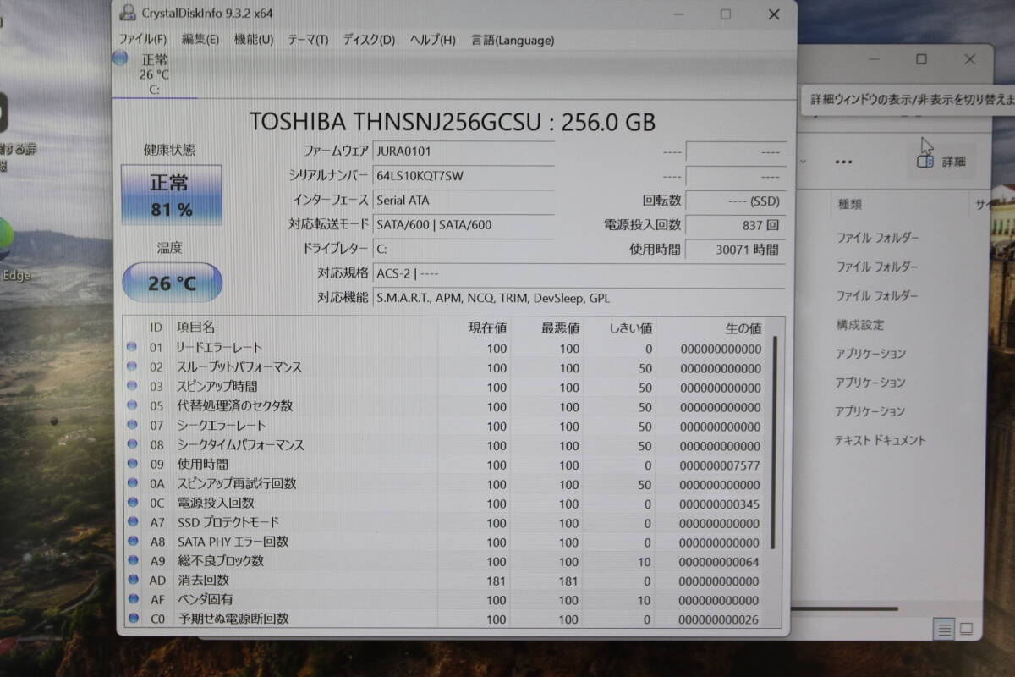Screen dimensions: 1015x677
Task: Click the status dot for A9 総不良ブロック数
Action: (132, 560)
